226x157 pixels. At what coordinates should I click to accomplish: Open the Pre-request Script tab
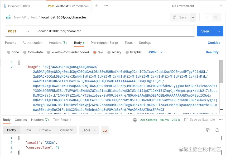pyautogui.click(x=104, y=43)
